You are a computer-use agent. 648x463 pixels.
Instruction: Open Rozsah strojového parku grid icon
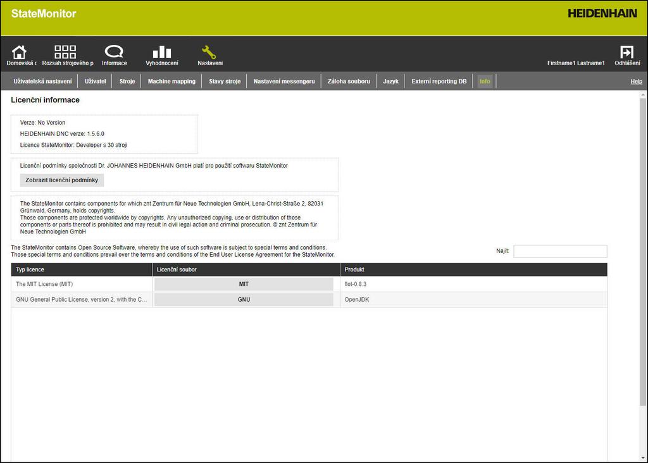[x=65, y=52]
